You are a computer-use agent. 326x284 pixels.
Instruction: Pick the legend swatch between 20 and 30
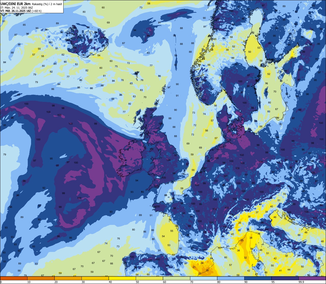[x=68, y=278]
